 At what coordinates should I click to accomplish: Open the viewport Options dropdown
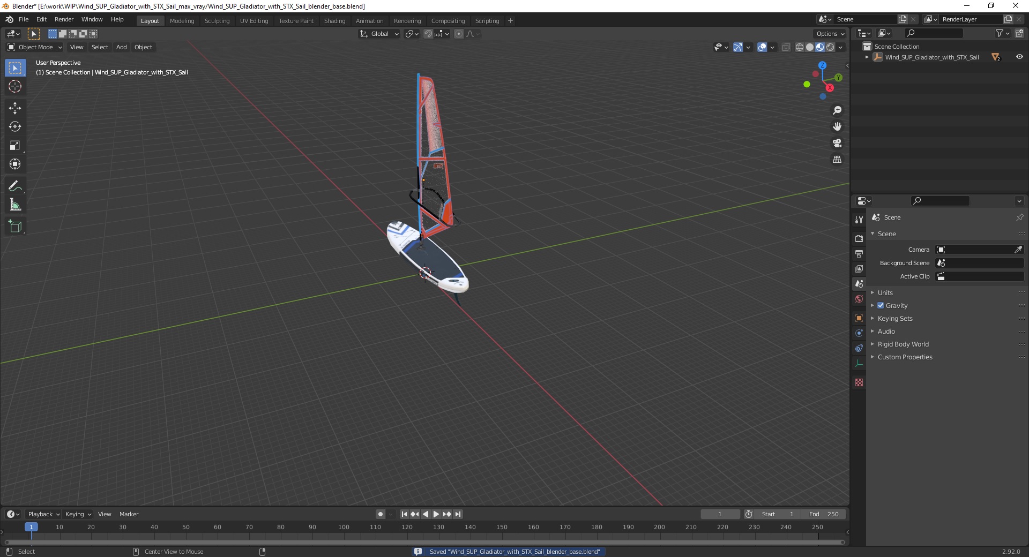tap(830, 34)
